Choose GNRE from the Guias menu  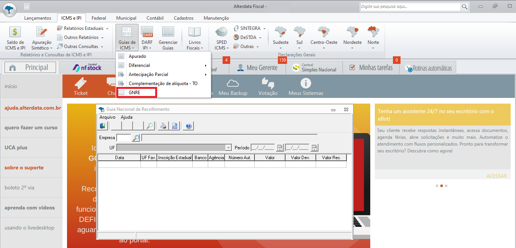[164, 93]
